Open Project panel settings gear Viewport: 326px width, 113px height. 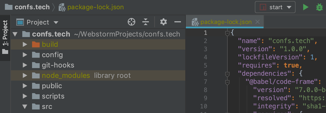coord(163,22)
